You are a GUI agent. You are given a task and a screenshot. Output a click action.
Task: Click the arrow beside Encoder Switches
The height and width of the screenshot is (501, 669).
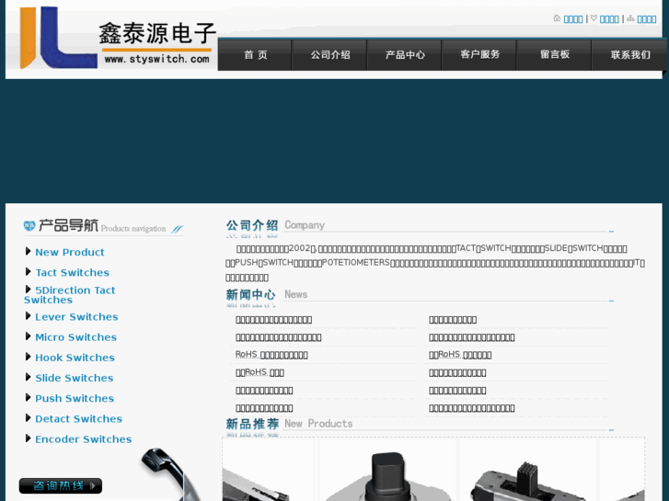29,438
